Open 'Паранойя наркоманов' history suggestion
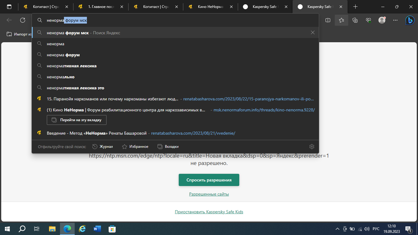This screenshot has width=418, height=235. click(x=175, y=99)
